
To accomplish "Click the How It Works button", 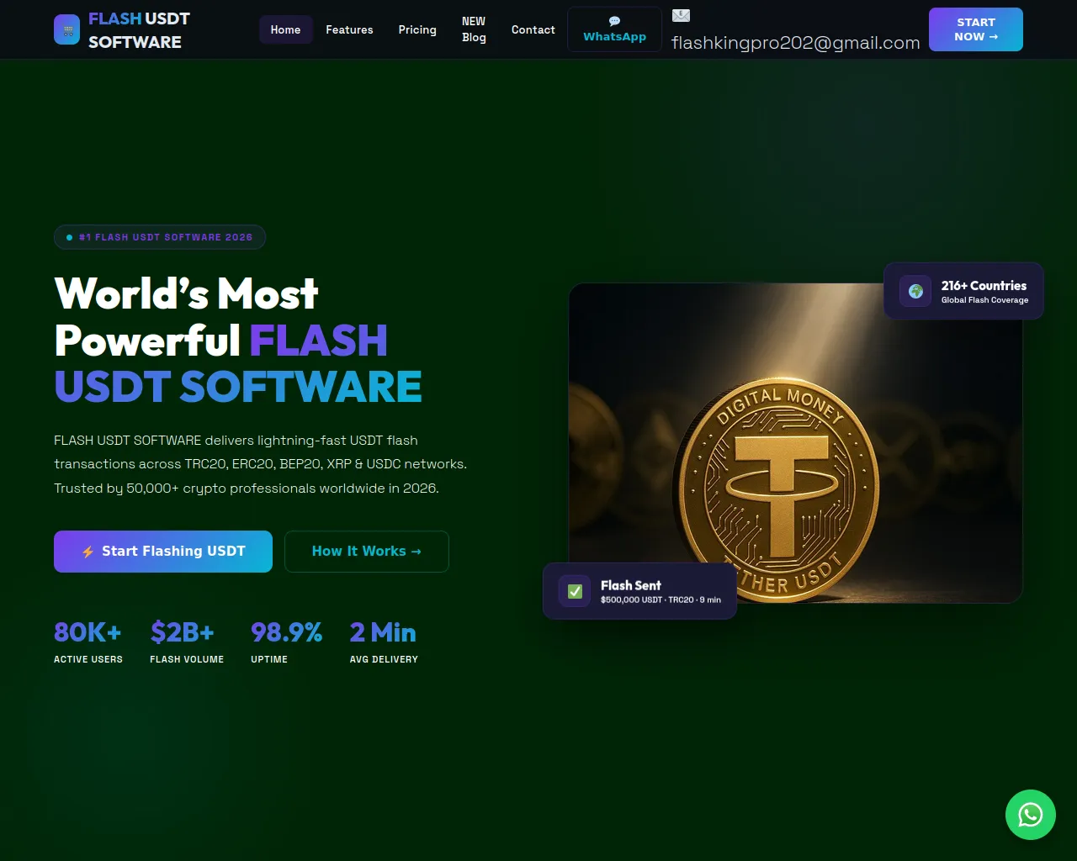I will (x=367, y=552).
